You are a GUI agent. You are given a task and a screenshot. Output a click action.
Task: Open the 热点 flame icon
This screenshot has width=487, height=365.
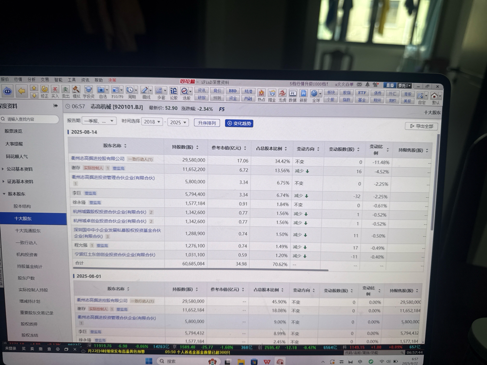click(x=262, y=95)
